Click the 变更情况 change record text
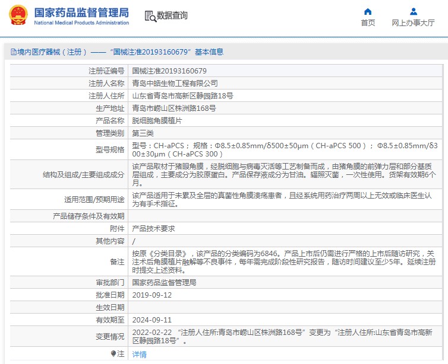Screen dimensions: 448x364 [282, 337]
